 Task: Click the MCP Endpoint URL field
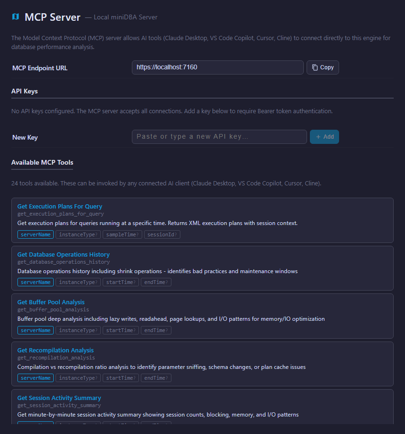click(218, 67)
